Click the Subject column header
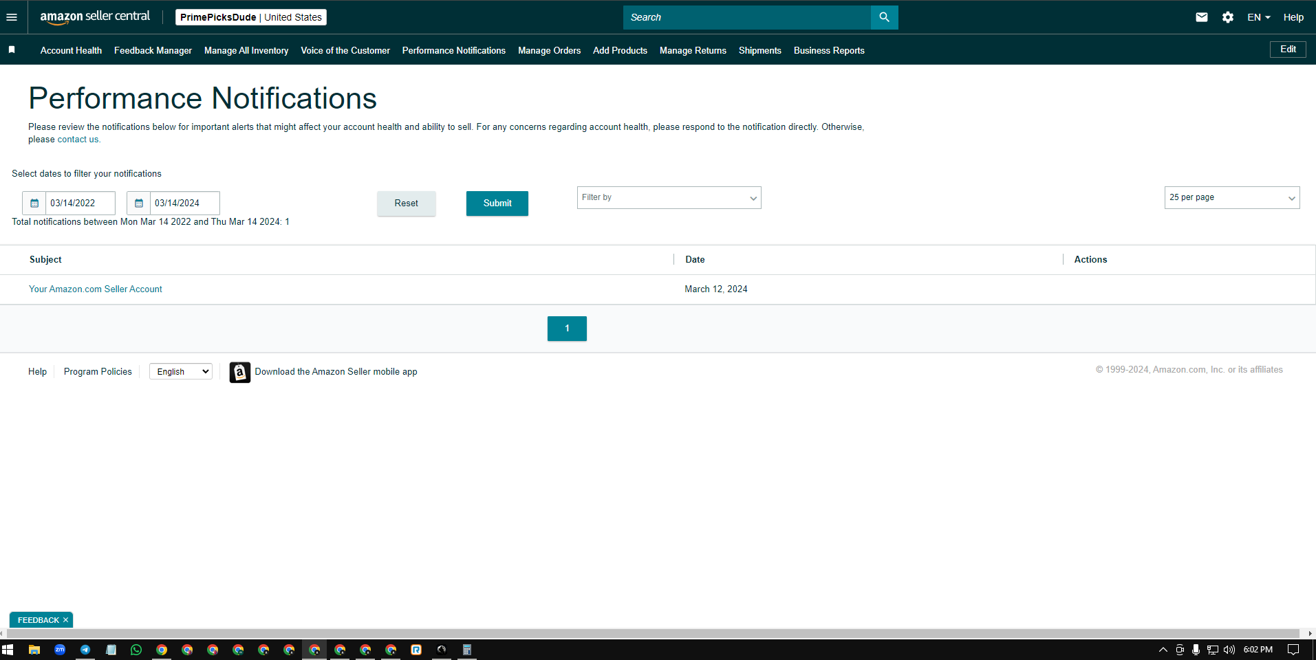The image size is (1316, 660). [x=45, y=260]
